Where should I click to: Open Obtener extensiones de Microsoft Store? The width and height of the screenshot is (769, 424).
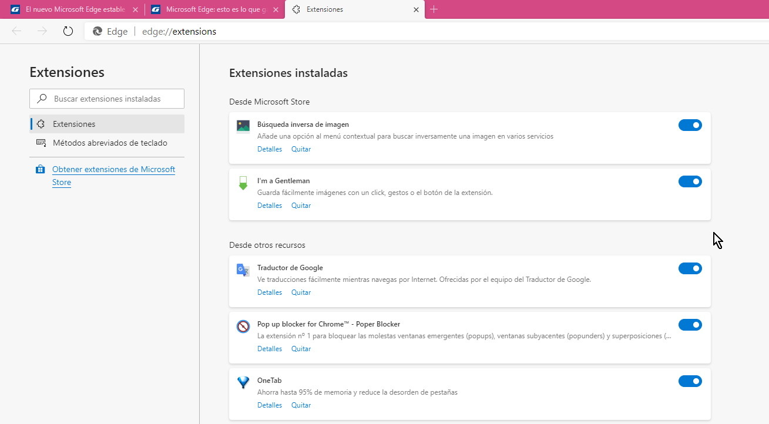click(114, 174)
